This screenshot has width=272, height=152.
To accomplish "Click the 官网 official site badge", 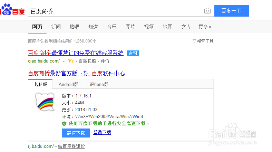I will (133, 53).
